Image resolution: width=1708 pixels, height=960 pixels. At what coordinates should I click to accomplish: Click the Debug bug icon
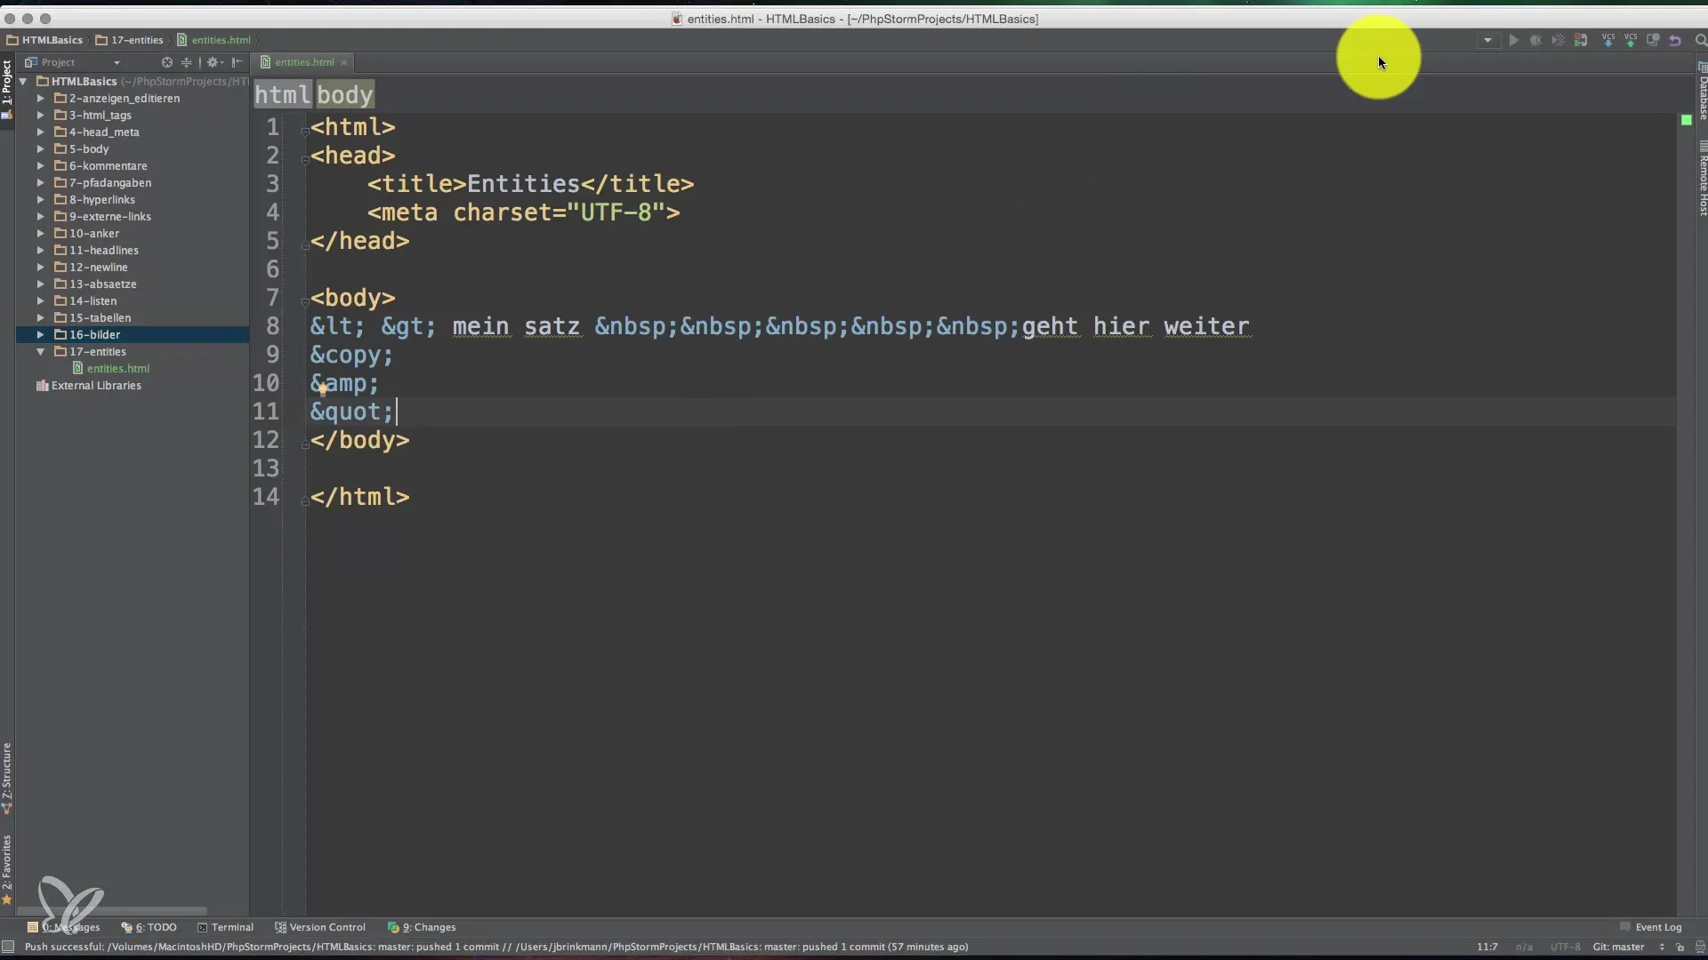pos(1535,41)
